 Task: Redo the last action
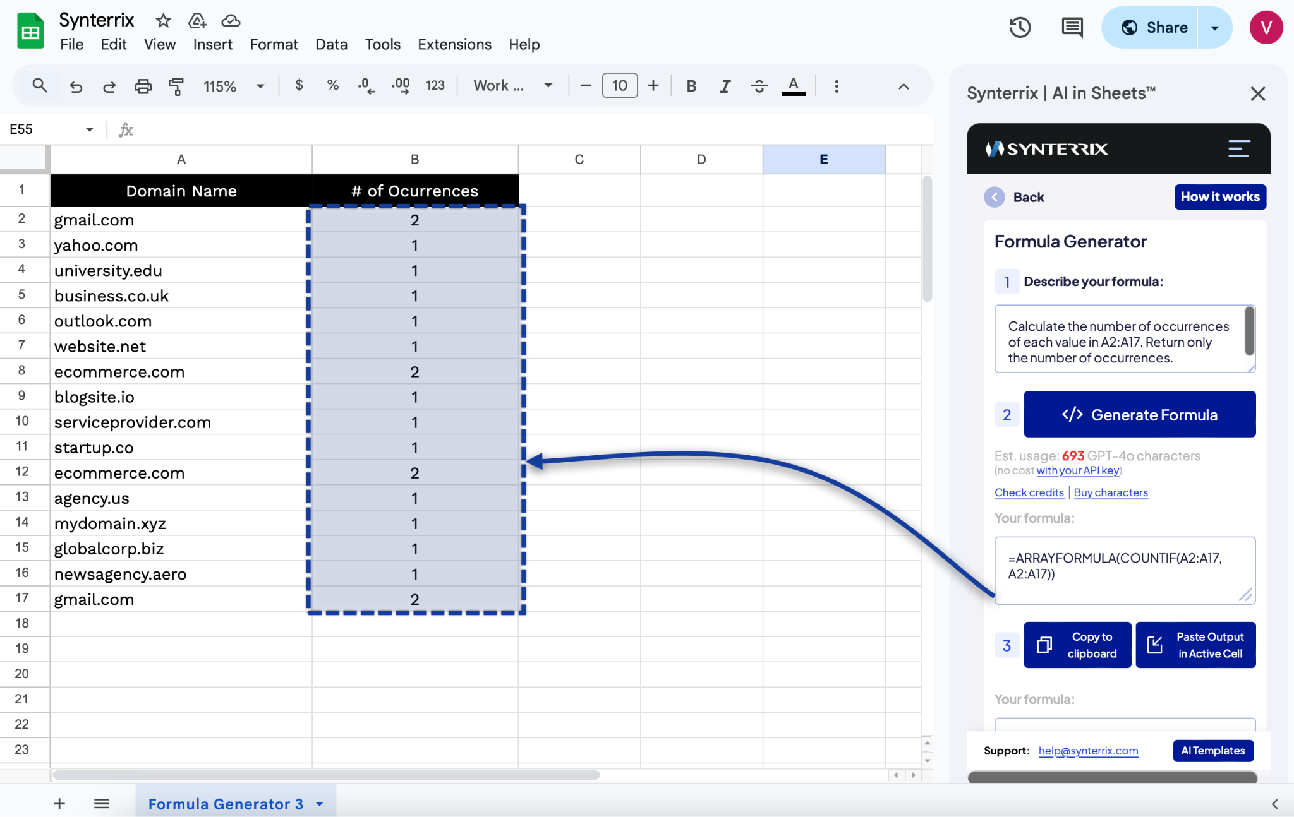click(x=109, y=86)
